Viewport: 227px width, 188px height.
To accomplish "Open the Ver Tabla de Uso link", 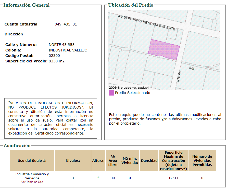I will (x=32, y=182).
